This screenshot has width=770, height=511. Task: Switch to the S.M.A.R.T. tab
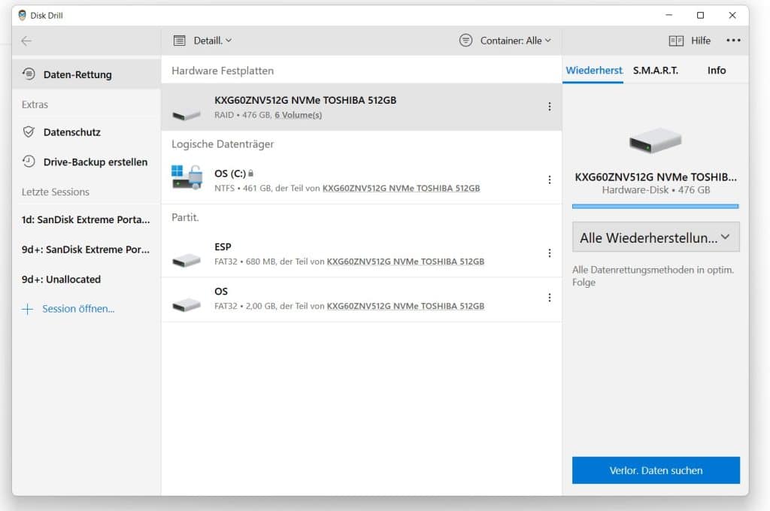(655, 70)
